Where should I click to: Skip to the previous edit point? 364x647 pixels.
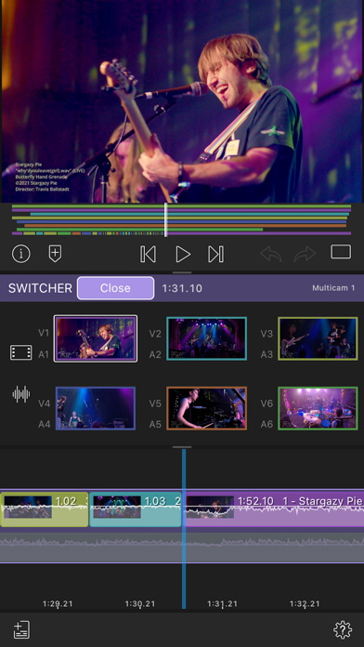coord(148,254)
